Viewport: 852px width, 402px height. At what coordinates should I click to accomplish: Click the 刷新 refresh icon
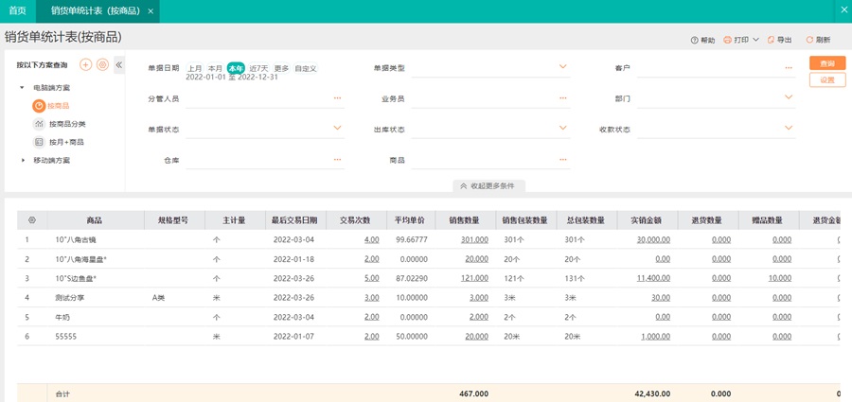809,40
